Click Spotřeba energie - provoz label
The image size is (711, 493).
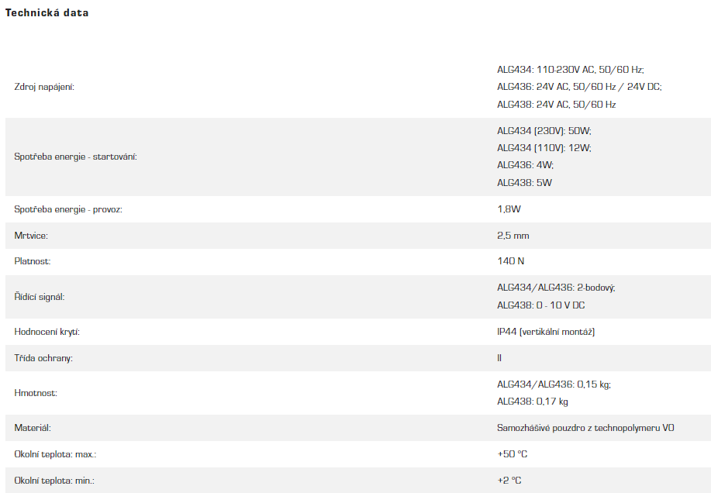point(68,209)
